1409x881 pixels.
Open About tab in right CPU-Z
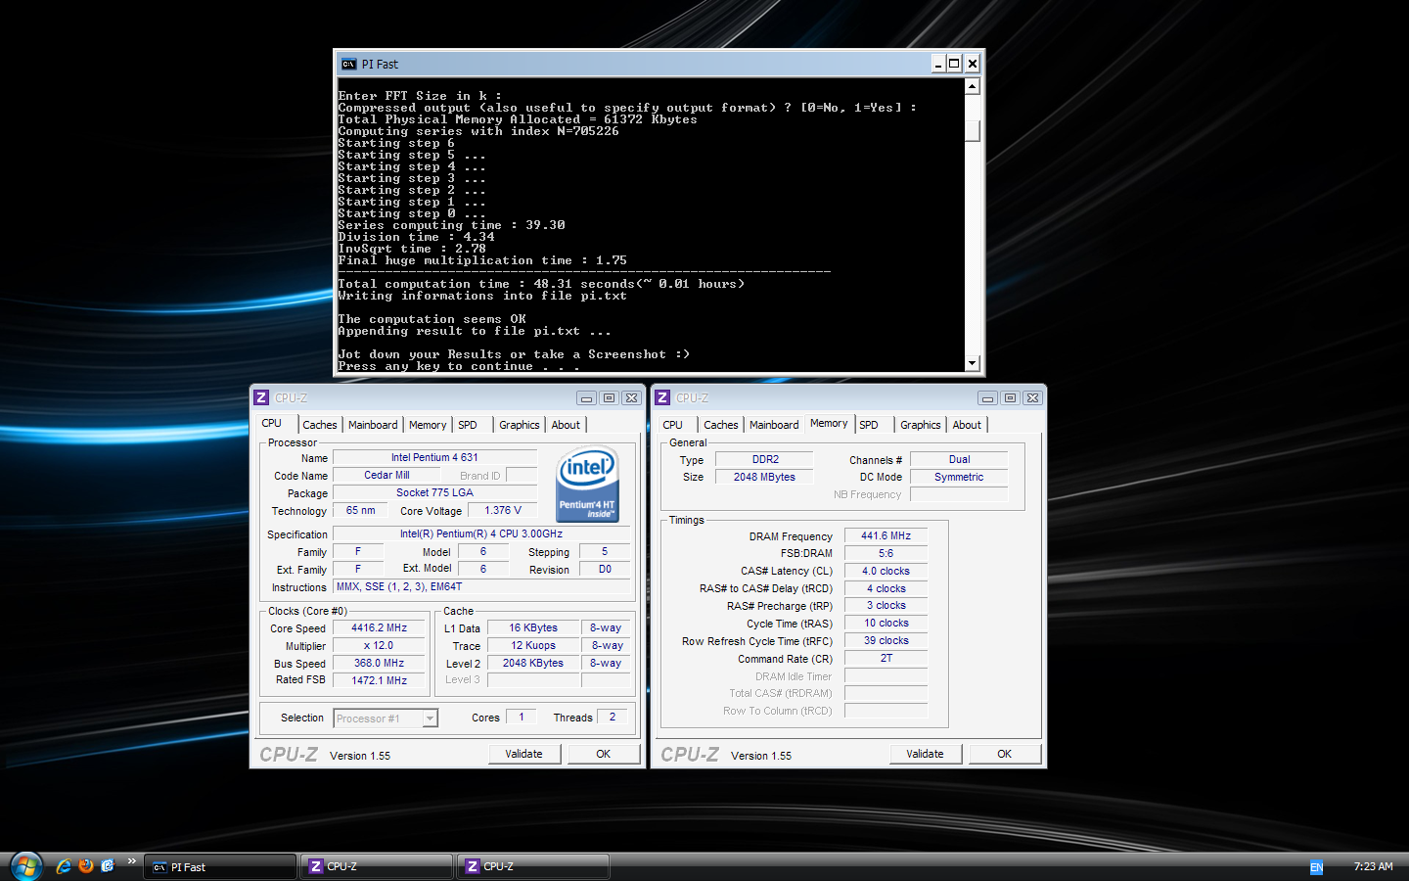point(967,425)
